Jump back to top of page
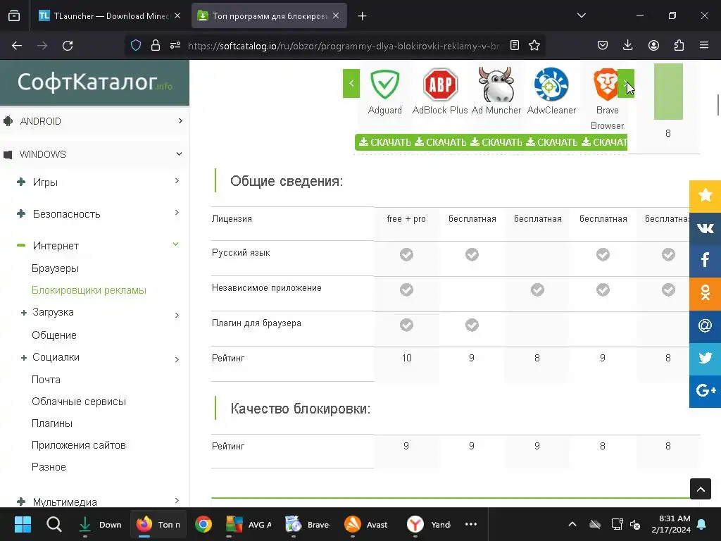This screenshot has width=721, height=541. point(701,489)
